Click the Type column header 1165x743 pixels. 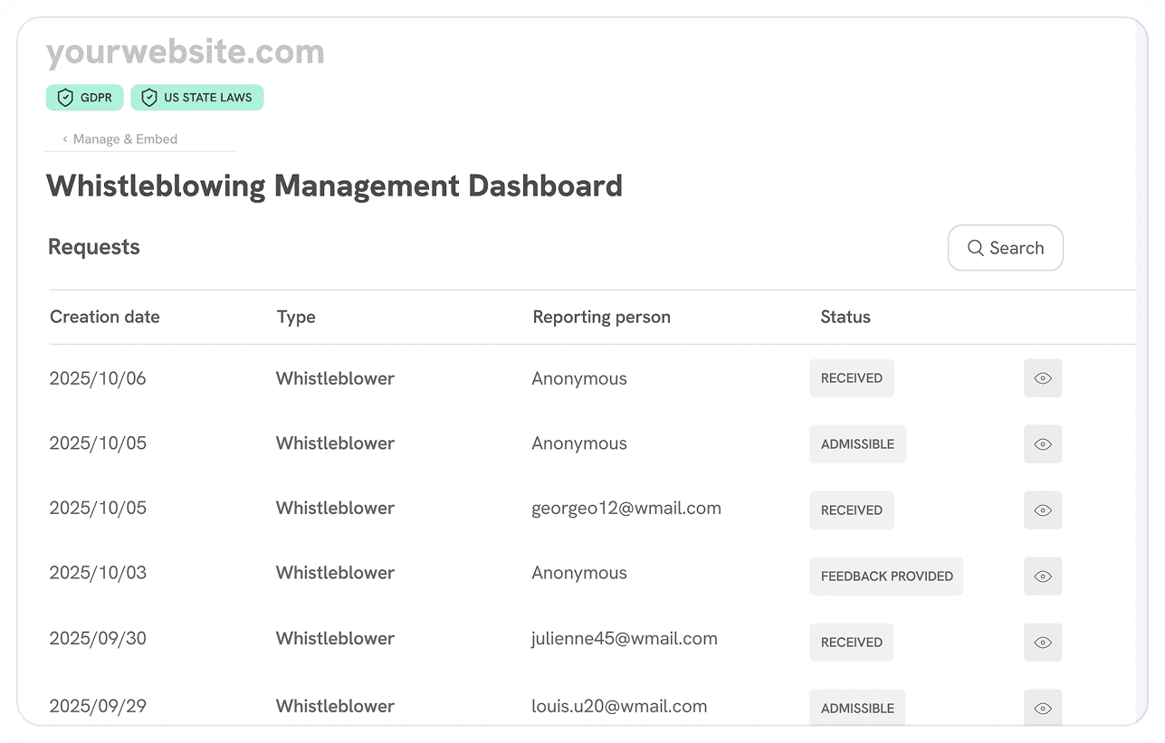[x=296, y=317]
